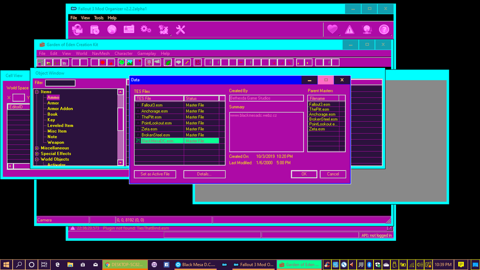
Task: Open Mod Organizer settings gears icon
Action: tap(146, 29)
